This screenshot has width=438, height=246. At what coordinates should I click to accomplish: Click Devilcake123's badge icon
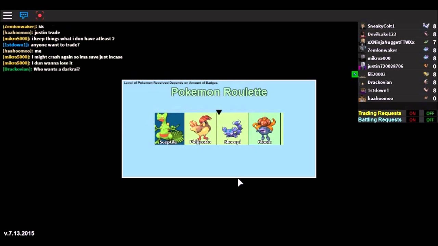426,34
